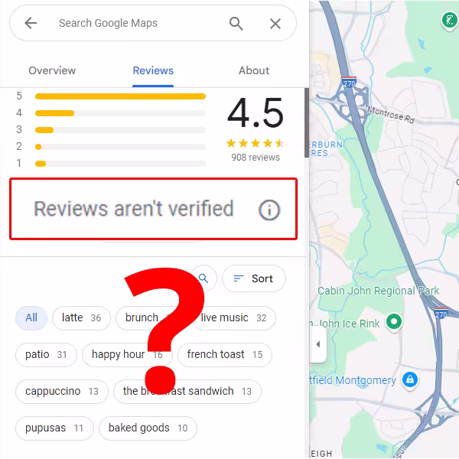Click the 2-star rating bar
The image size is (459, 459).
click(x=120, y=147)
